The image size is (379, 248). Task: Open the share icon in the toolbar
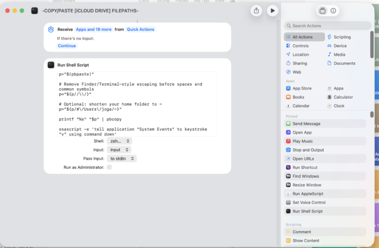(x=256, y=10)
